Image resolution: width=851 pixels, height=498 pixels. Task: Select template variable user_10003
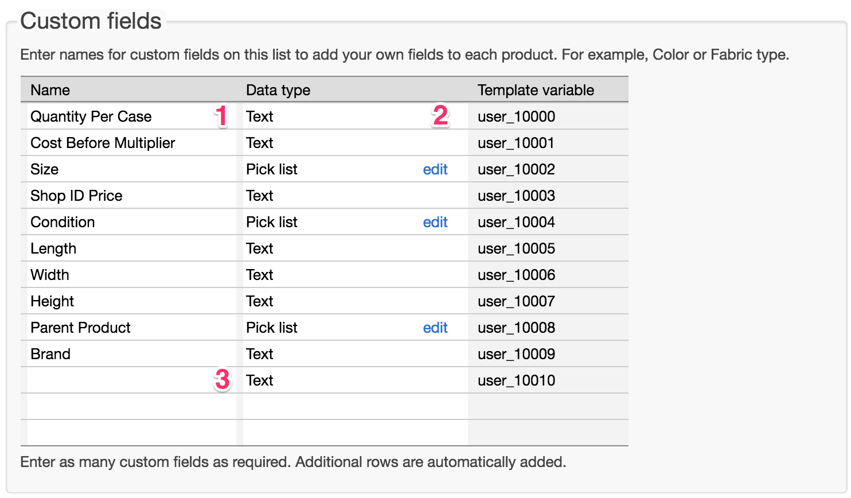pos(516,196)
